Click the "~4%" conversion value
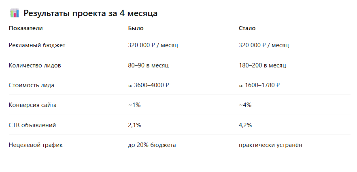 click(x=245, y=105)
